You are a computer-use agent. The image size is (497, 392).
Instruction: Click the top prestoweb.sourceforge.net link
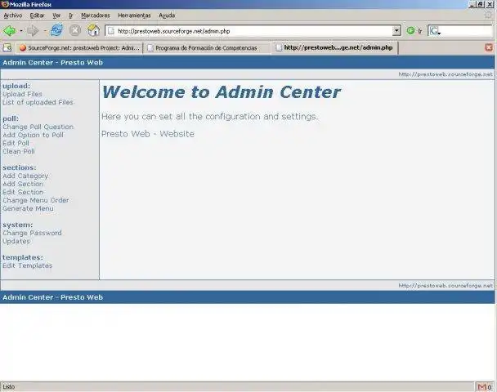tap(446, 74)
